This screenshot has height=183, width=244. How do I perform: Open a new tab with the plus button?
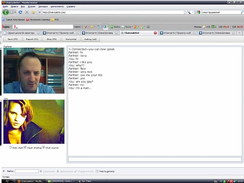point(240,33)
